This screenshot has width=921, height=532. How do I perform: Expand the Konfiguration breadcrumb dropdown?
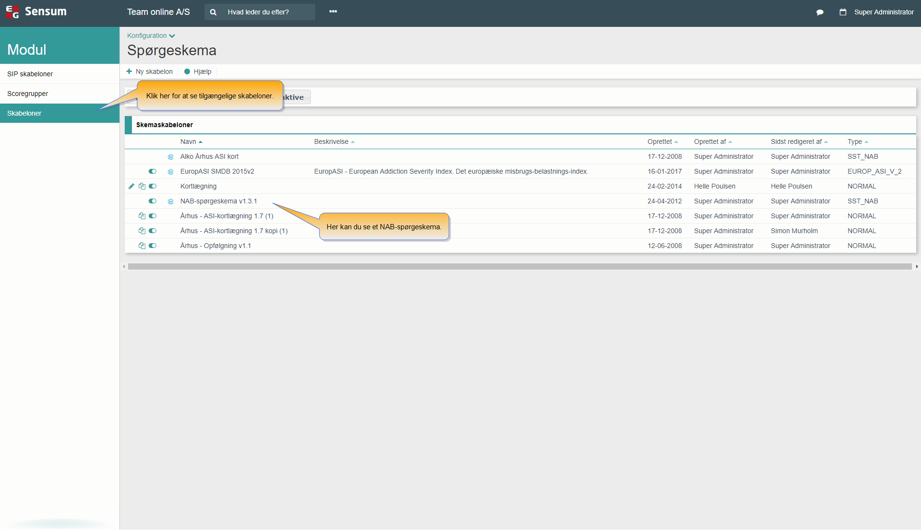151,35
